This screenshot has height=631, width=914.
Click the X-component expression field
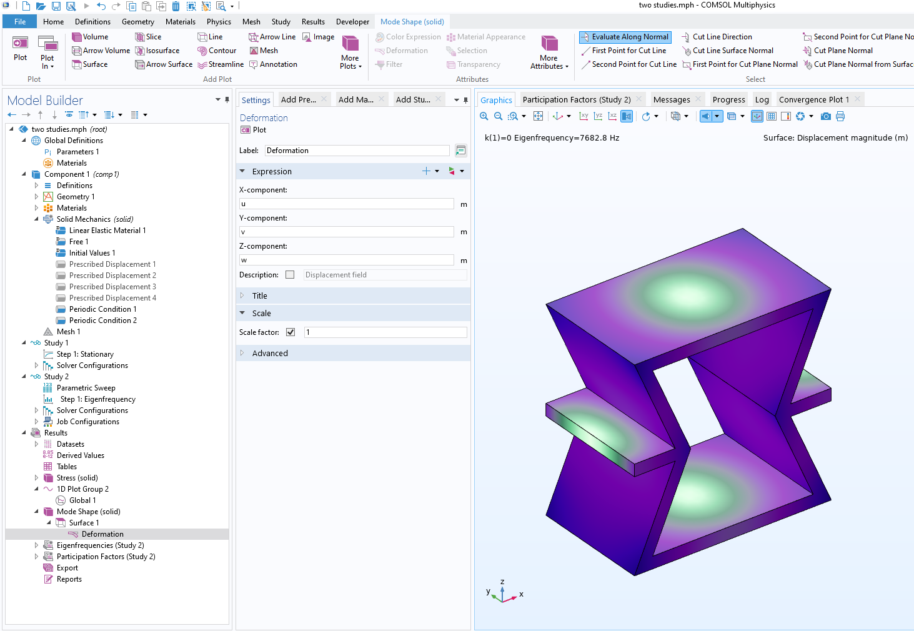pyautogui.click(x=347, y=204)
